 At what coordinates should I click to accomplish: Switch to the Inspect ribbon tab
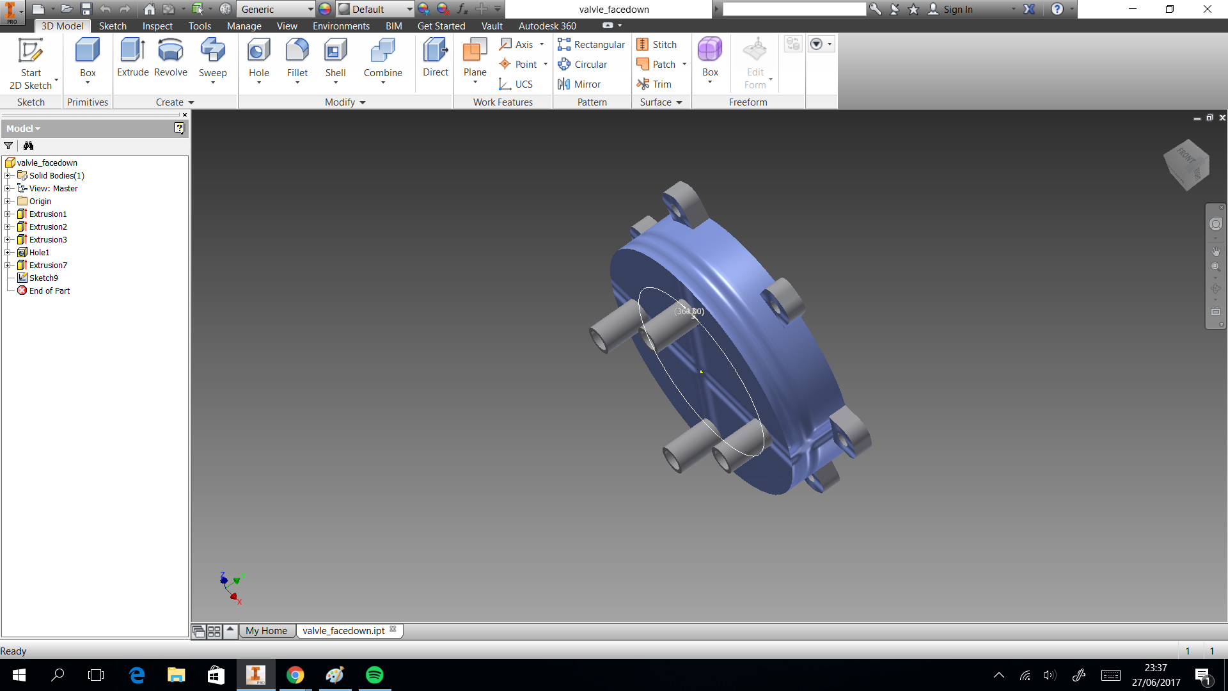click(157, 26)
